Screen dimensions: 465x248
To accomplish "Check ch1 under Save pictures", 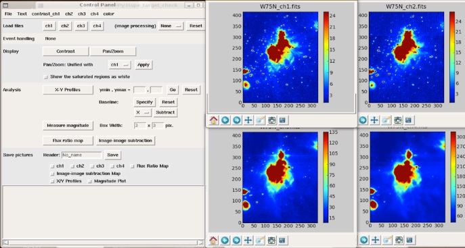I will click(53, 166).
